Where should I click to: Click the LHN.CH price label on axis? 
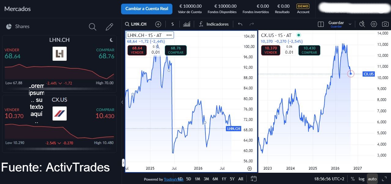point(234,129)
